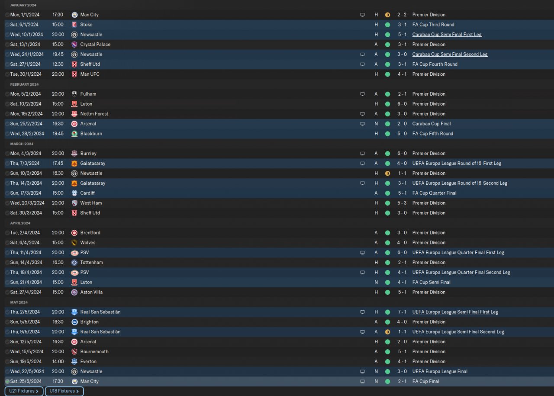The height and width of the screenshot is (396, 554).
Task: Click the Aston Villa club badge
Action: click(74, 292)
